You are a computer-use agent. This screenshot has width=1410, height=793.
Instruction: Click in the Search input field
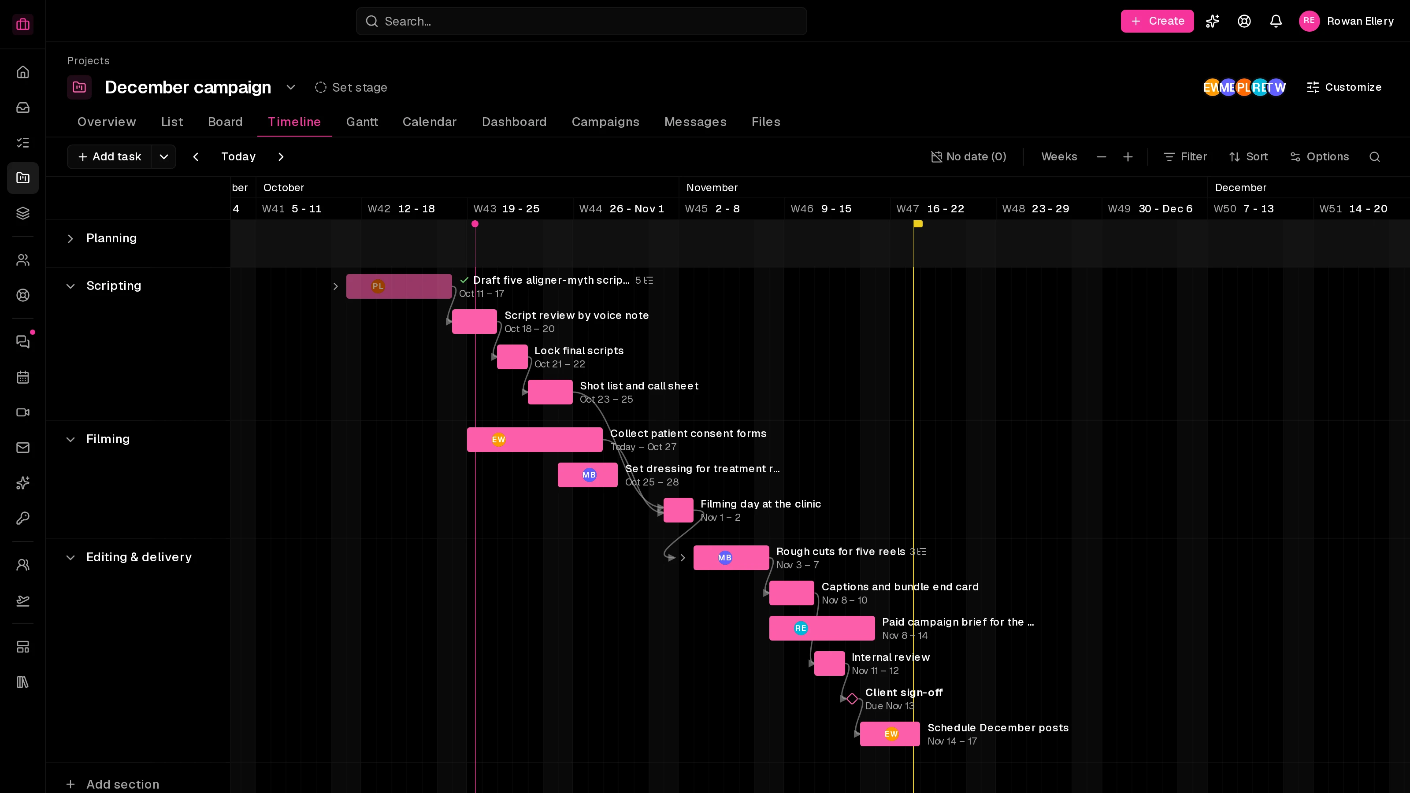581,21
